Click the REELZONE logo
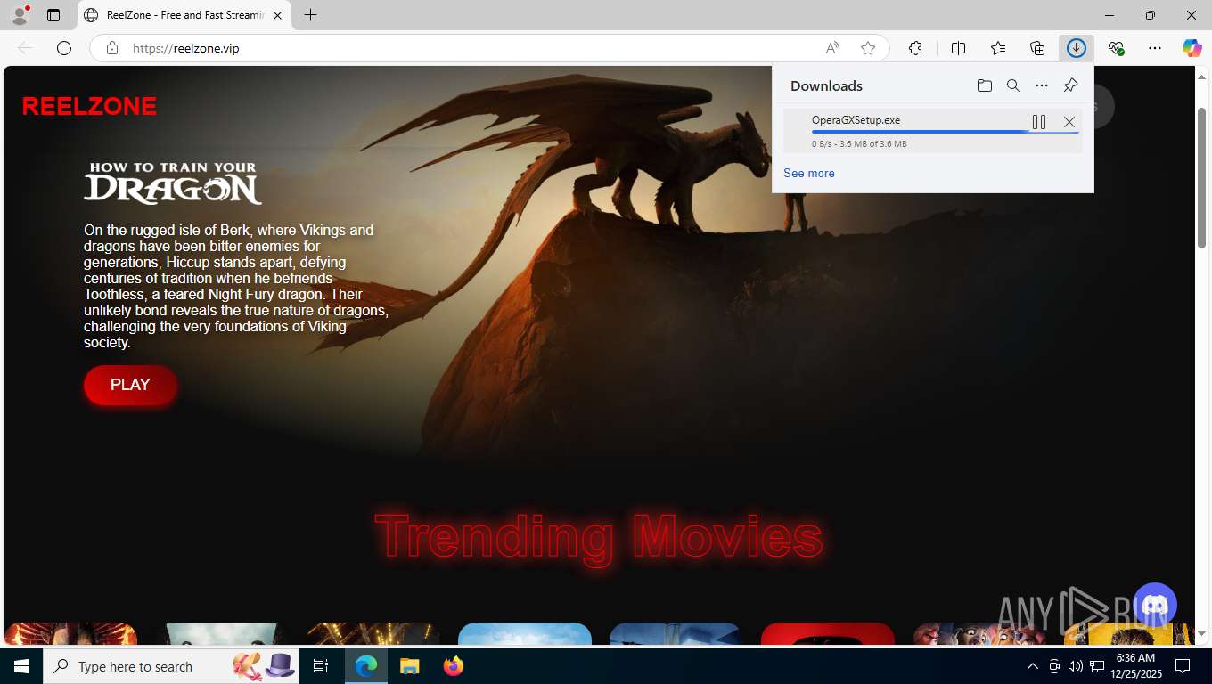Viewport: 1212px width, 684px height. click(x=89, y=107)
